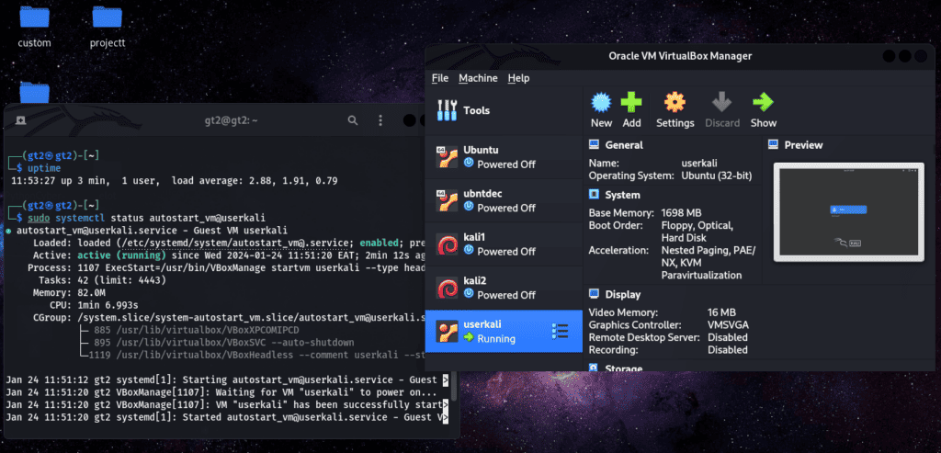Click the new tab icon in terminal
The width and height of the screenshot is (941, 453).
click(x=21, y=120)
